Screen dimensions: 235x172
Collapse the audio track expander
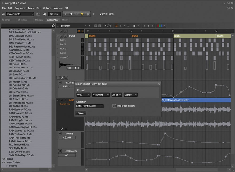pyautogui.click(x=58, y=100)
